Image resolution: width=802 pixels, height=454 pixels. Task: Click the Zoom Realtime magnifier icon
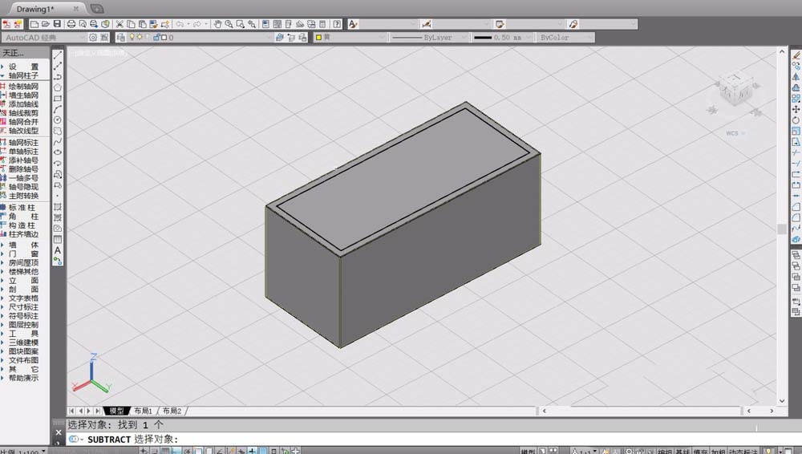[x=229, y=24]
